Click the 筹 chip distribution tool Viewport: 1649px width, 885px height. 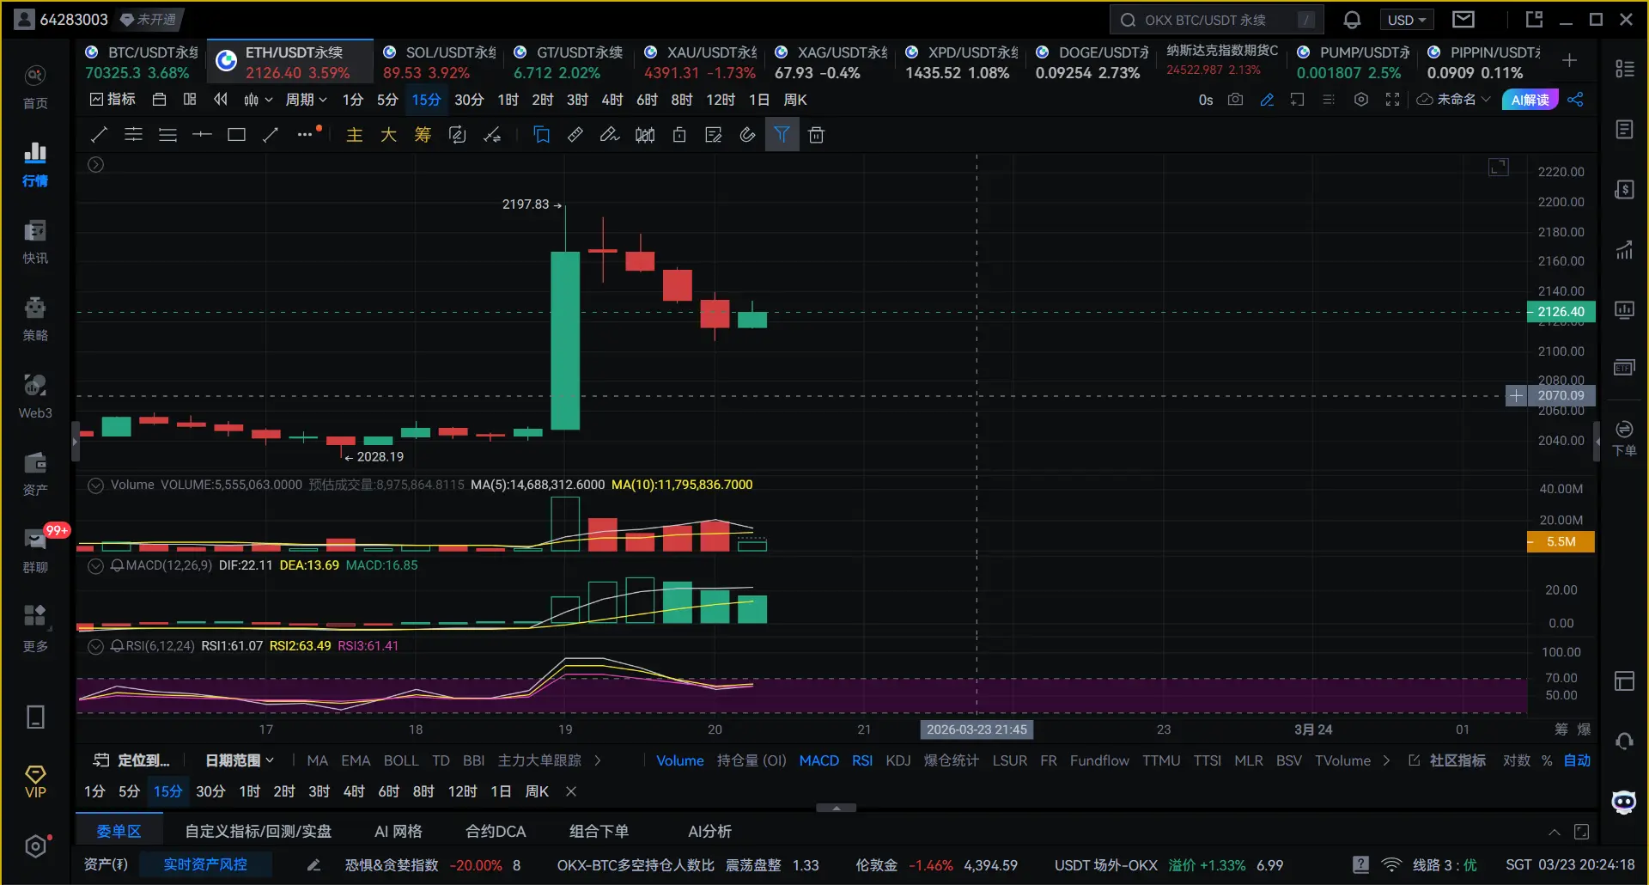423,135
